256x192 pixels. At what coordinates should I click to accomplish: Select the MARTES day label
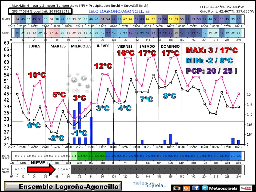pyautogui.click(x=58, y=46)
